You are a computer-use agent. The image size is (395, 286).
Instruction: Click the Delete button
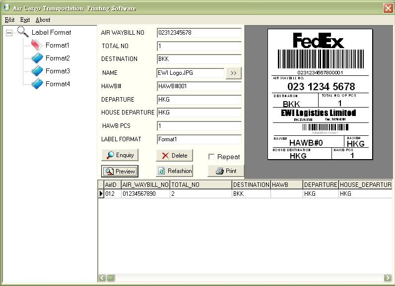coord(174,156)
